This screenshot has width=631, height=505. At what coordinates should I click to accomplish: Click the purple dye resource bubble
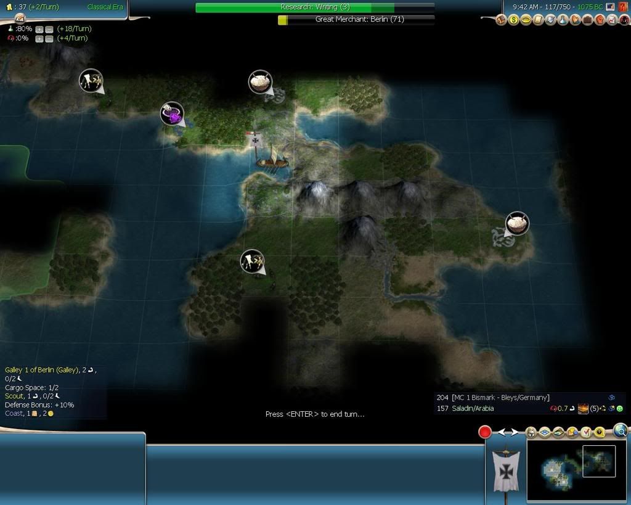pyautogui.click(x=173, y=113)
